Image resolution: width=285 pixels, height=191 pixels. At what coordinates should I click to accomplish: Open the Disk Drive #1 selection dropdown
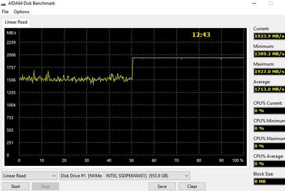(x=125, y=176)
